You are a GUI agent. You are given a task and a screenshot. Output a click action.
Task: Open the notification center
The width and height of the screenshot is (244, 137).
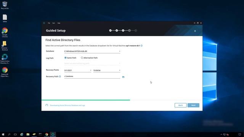coord(240,134)
